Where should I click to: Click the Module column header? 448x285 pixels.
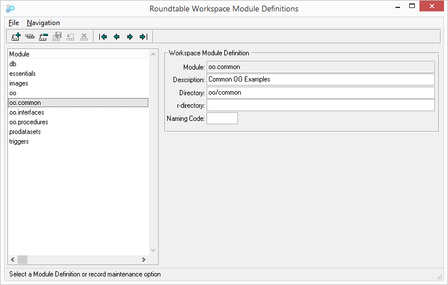click(78, 54)
